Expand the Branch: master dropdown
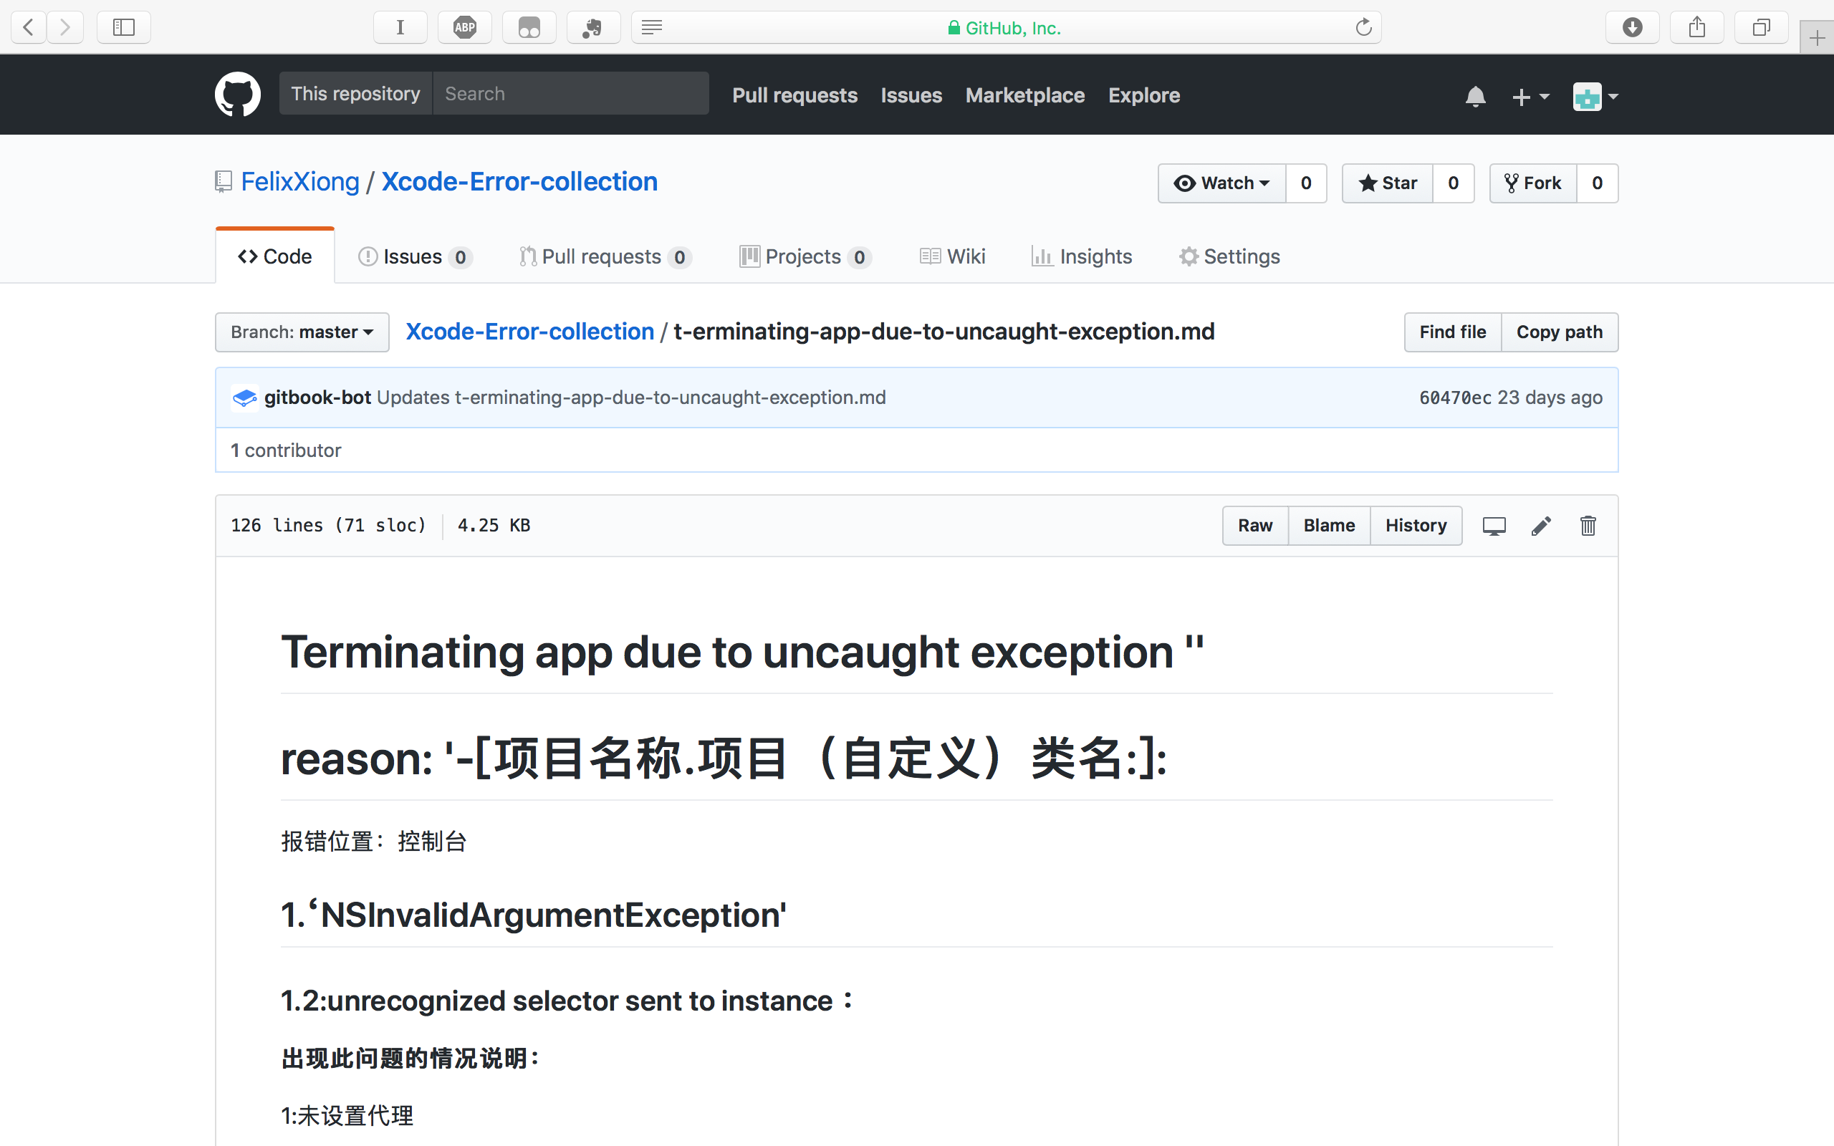This screenshot has height=1146, width=1834. (302, 332)
